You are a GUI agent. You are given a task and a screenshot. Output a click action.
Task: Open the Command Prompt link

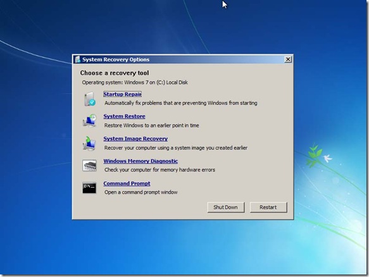127,183
